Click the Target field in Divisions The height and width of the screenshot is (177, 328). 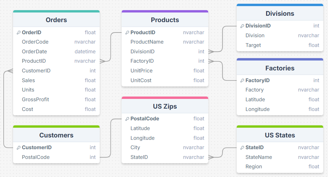(280, 45)
